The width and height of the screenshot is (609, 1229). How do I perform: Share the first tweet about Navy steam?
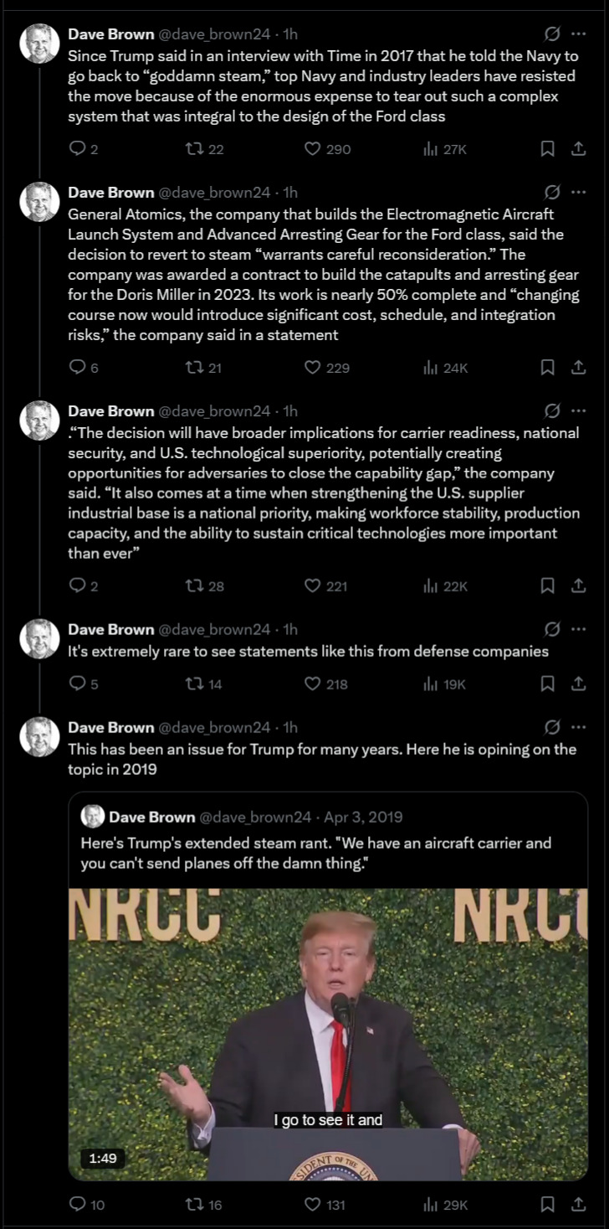[x=578, y=149]
